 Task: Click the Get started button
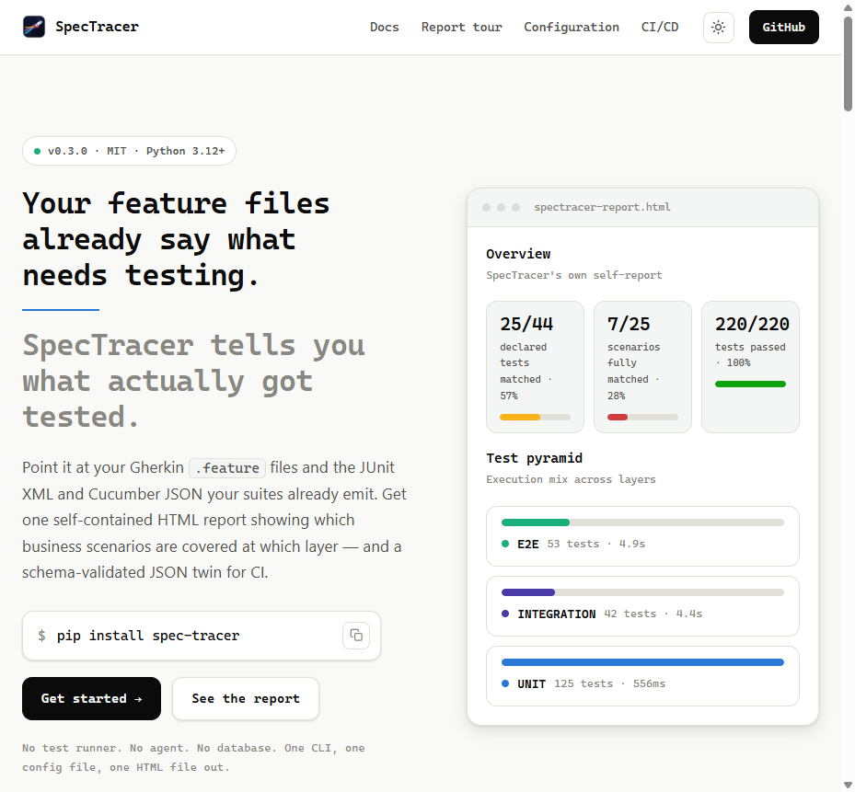92,699
